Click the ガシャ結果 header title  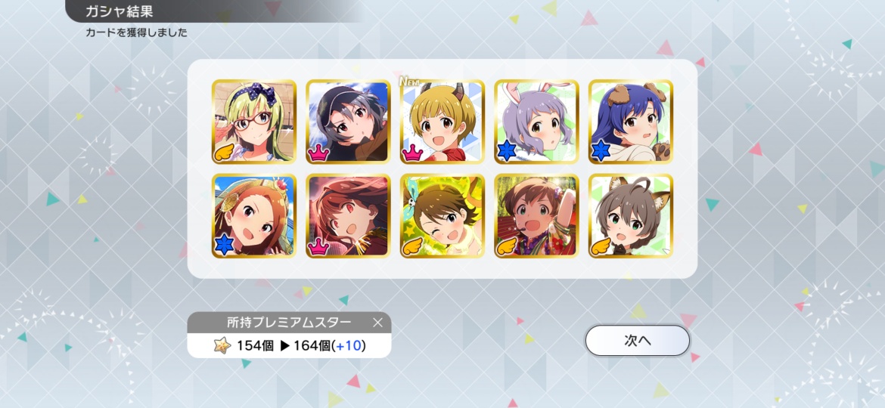click(119, 11)
